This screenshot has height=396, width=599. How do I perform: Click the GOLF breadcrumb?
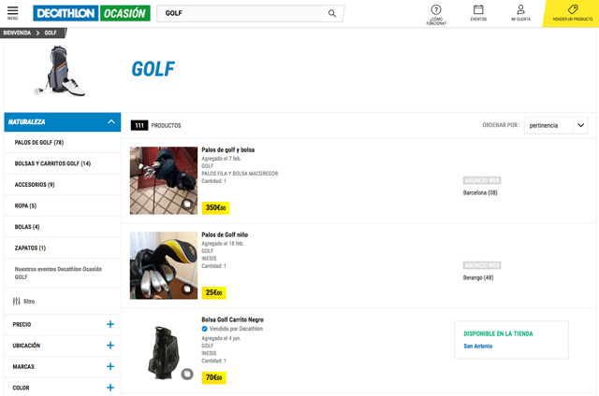pyautogui.click(x=51, y=33)
